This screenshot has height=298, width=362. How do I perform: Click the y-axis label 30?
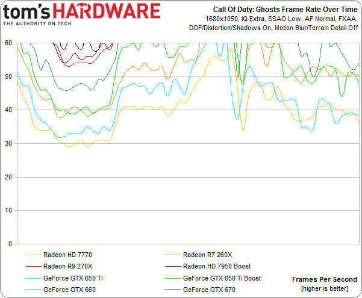pyautogui.click(x=8, y=143)
